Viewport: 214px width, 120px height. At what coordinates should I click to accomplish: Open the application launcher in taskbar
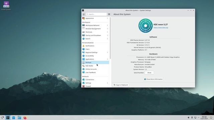[2, 118]
